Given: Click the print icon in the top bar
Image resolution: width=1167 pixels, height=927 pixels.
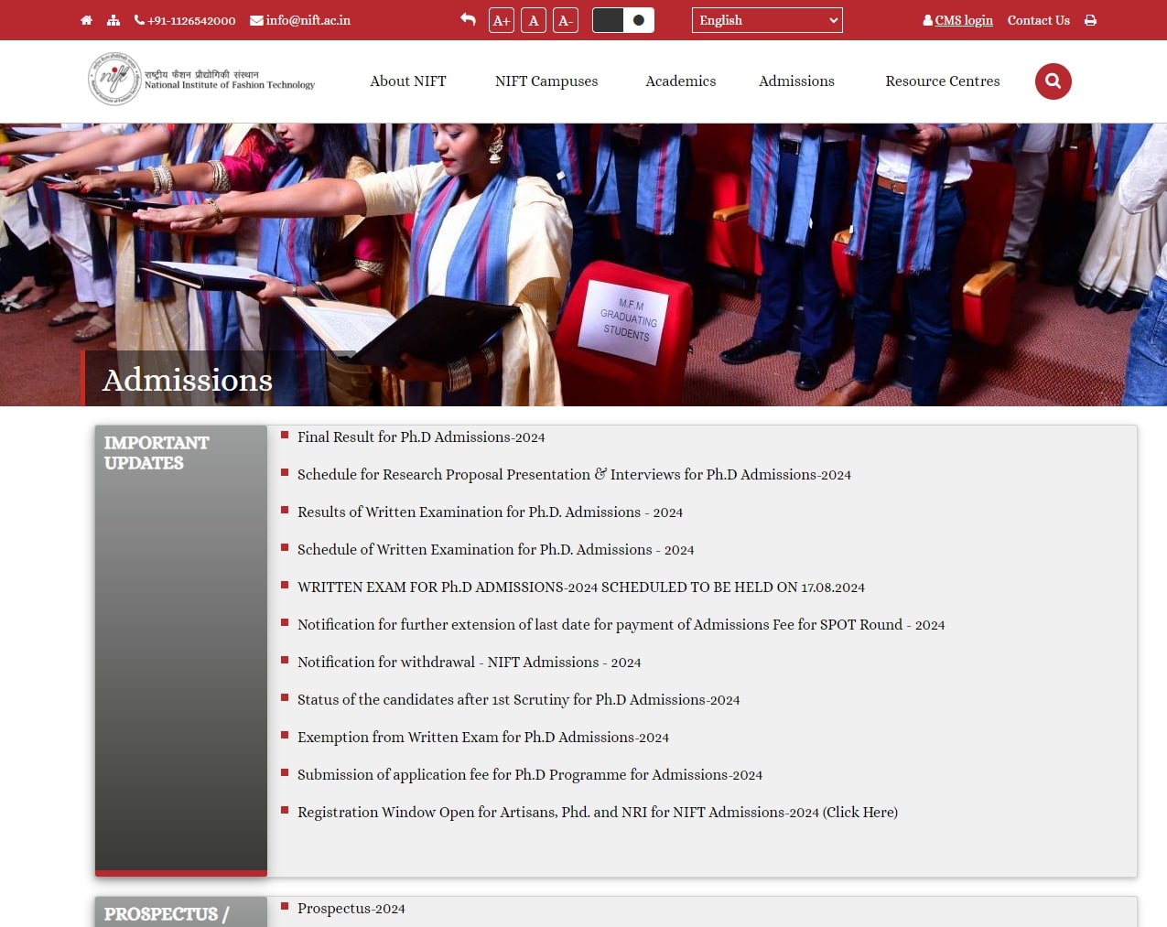Looking at the screenshot, I should coord(1090,19).
